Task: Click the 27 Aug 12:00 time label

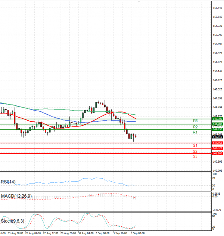Action: 50,233
